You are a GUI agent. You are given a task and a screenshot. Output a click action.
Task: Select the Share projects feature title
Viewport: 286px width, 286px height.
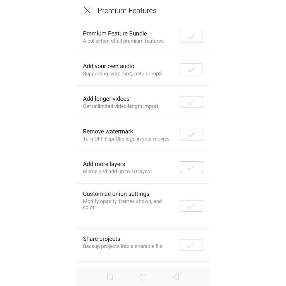101,239
